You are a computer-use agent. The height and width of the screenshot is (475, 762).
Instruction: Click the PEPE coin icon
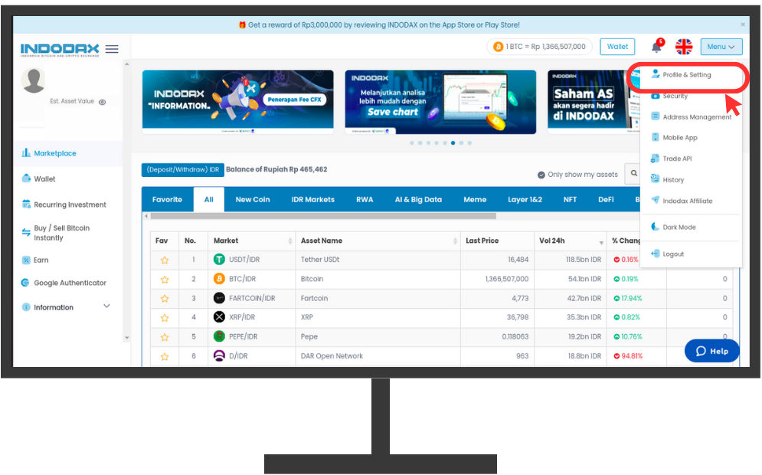coord(219,336)
